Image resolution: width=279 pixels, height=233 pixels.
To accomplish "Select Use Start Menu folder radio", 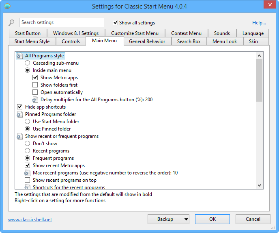I will click(x=27, y=122).
